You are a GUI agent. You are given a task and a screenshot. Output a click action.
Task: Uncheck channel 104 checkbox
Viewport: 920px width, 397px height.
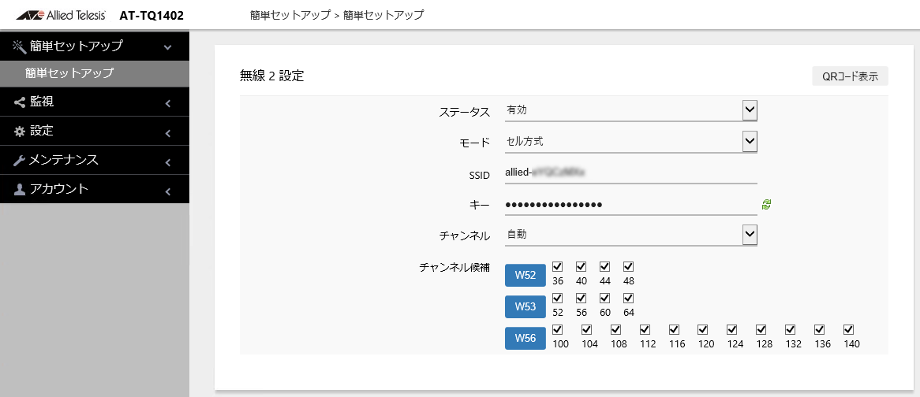coord(587,329)
